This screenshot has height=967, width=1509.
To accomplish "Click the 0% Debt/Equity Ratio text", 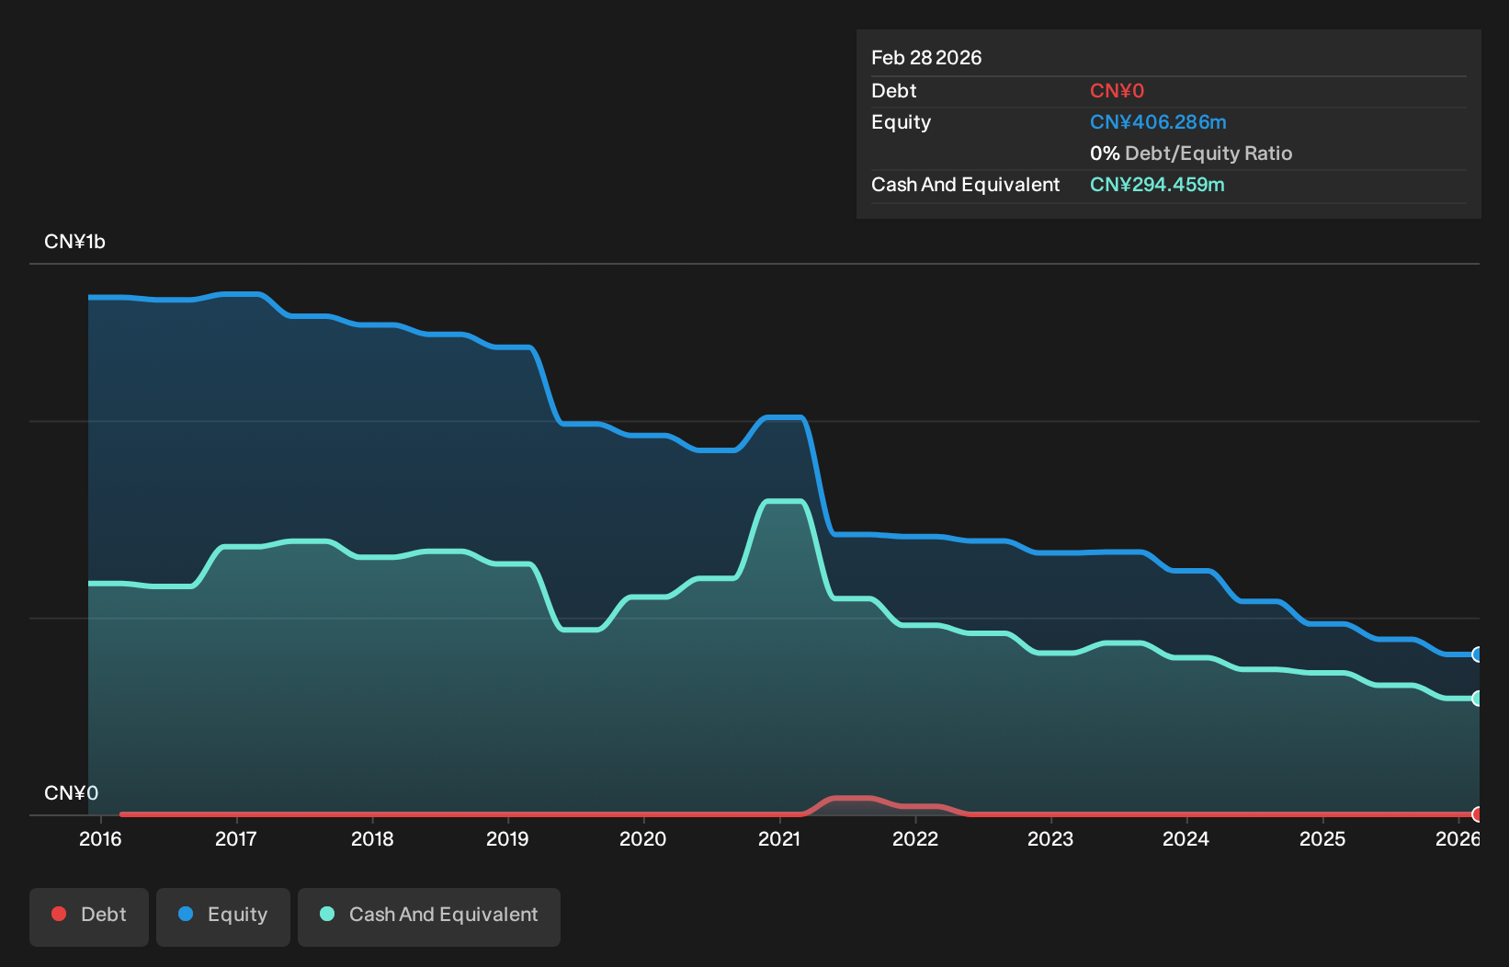I will coord(1191,154).
